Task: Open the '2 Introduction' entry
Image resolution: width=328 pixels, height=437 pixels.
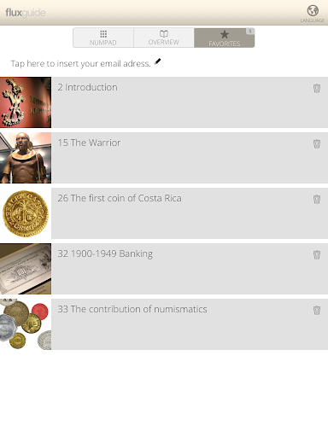Action: pyautogui.click(x=190, y=102)
